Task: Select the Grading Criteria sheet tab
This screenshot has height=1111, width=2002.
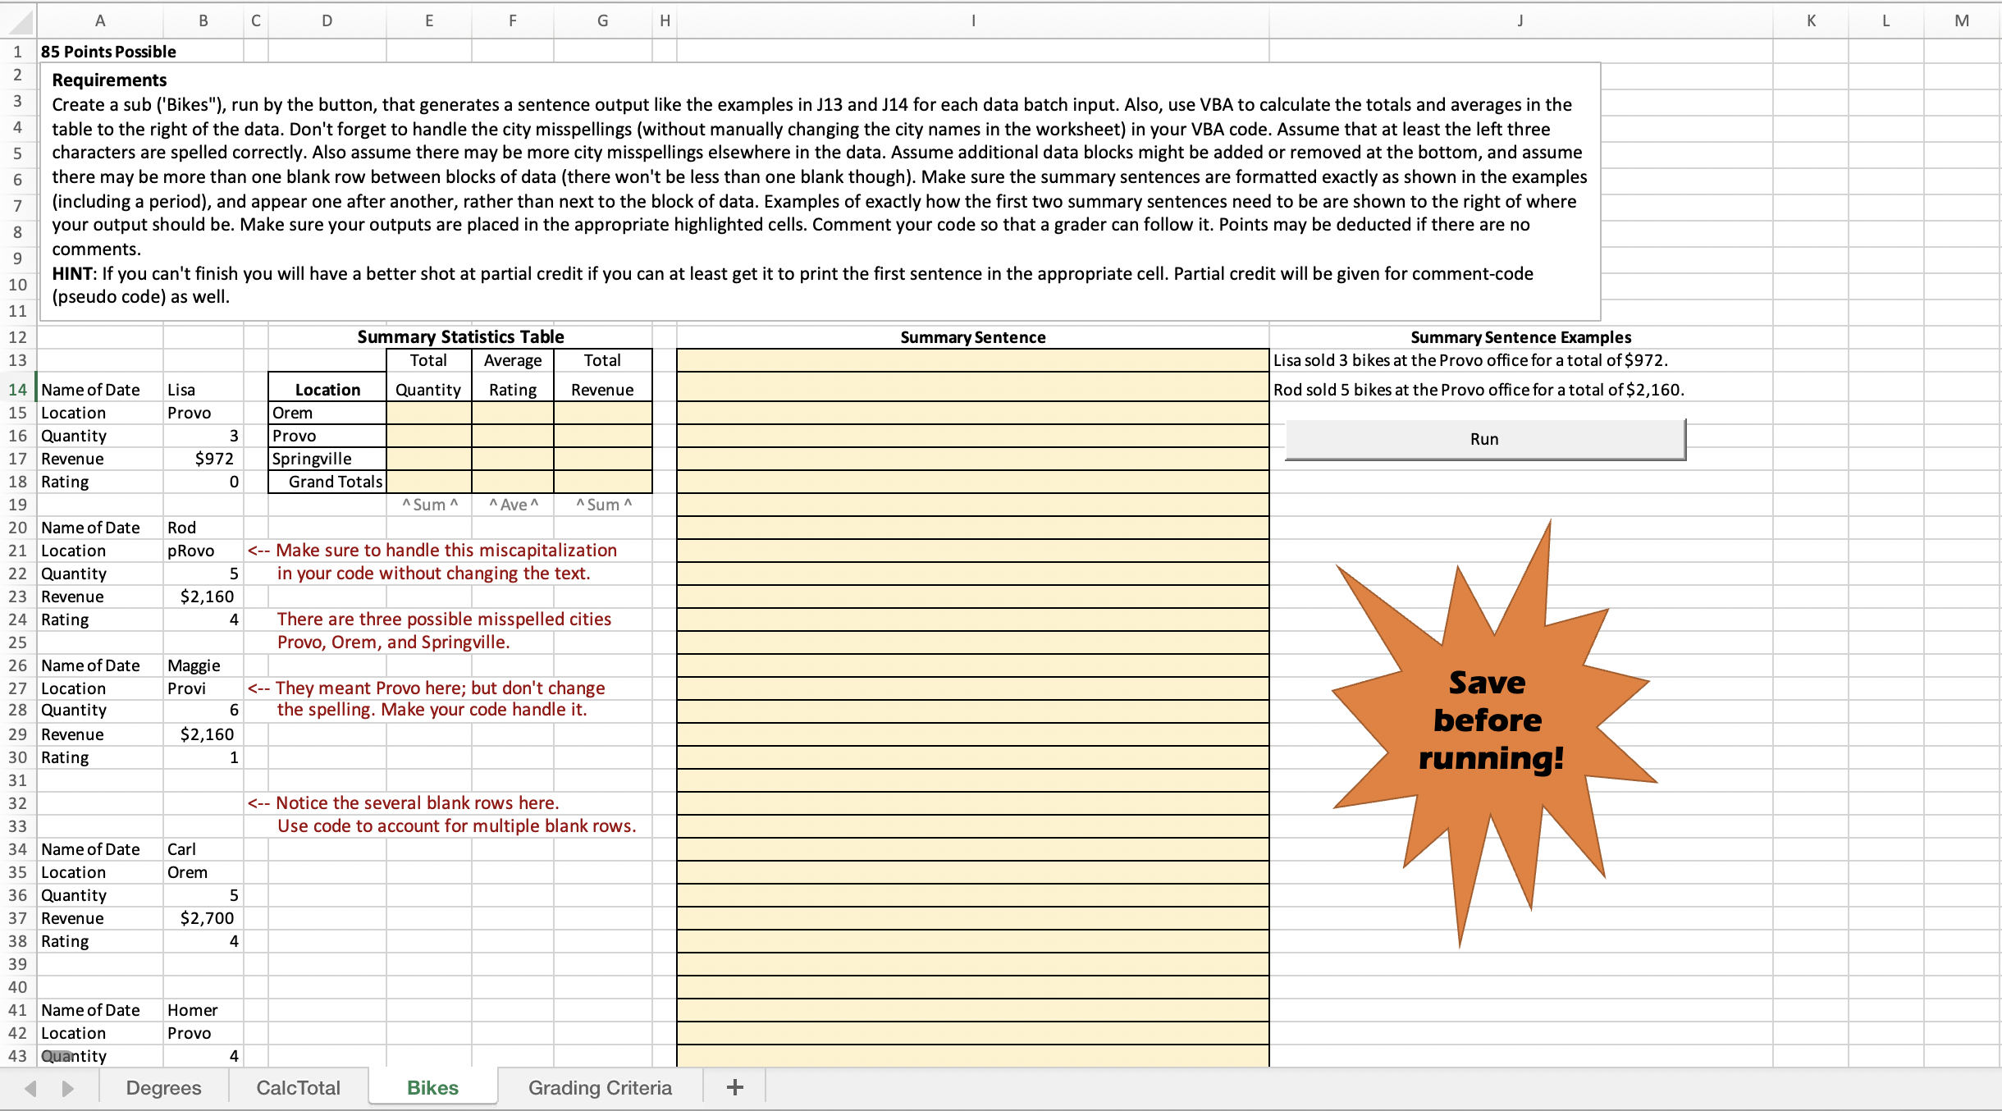Action: [x=600, y=1088]
